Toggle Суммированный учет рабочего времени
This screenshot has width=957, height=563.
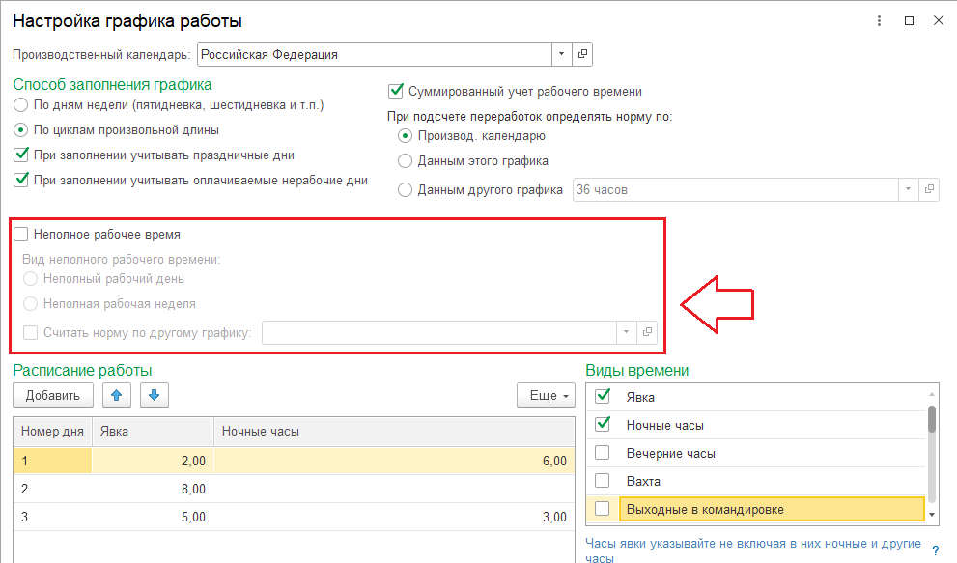tap(396, 91)
